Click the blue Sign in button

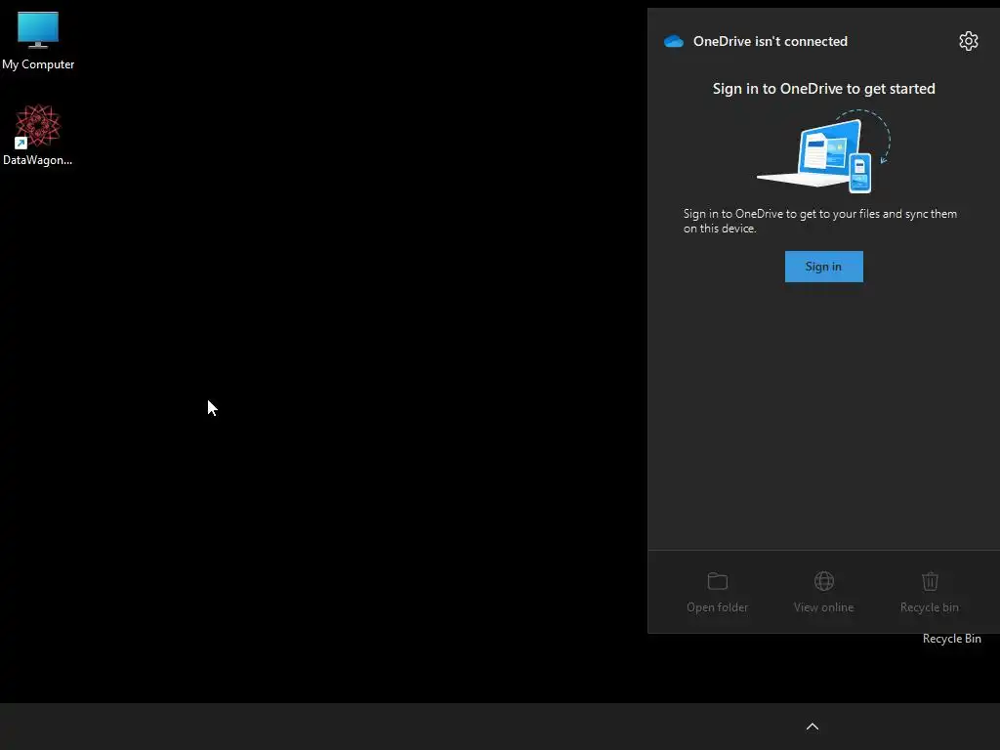click(x=823, y=267)
